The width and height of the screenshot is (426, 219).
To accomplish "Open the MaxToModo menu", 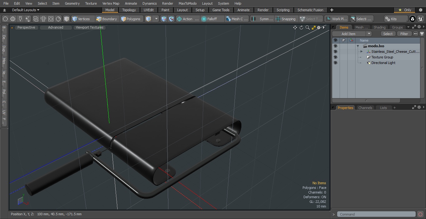I will [187, 3].
